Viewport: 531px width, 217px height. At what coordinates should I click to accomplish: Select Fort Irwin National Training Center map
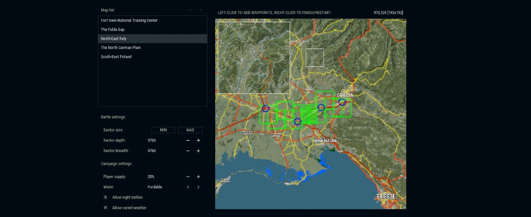[129, 20]
